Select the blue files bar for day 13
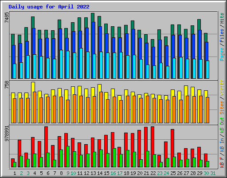Viewport: 227px width, 178px height. pos(94,38)
